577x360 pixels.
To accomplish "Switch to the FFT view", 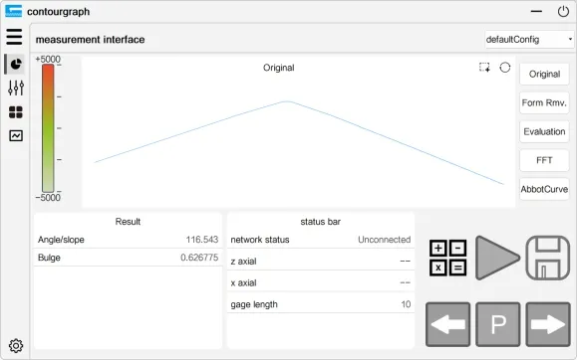I will click(x=544, y=160).
